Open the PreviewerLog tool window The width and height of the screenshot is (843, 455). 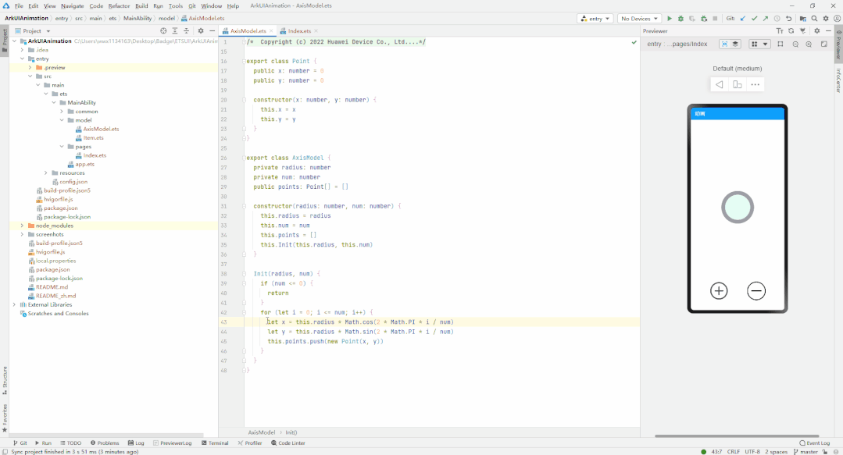pyautogui.click(x=172, y=443)
